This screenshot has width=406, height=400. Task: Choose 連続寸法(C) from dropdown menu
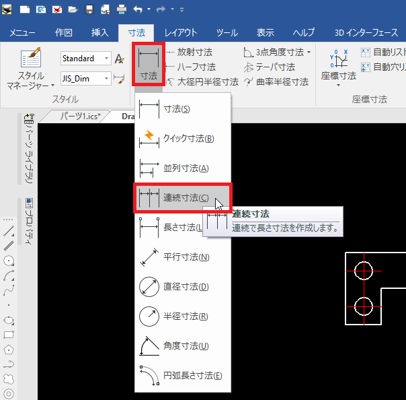tap(183, 198)
